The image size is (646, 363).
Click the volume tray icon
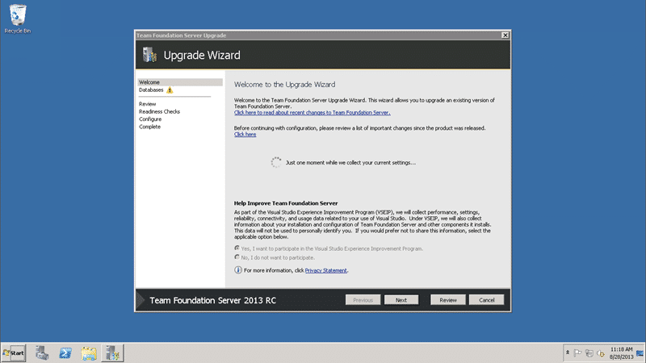click(601, 353)
